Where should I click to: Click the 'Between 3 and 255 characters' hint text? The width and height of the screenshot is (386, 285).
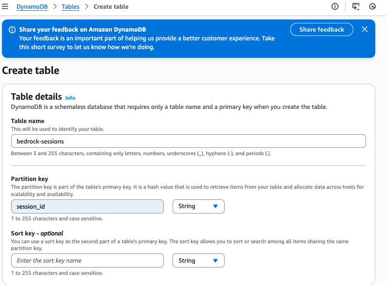(141, 154)
